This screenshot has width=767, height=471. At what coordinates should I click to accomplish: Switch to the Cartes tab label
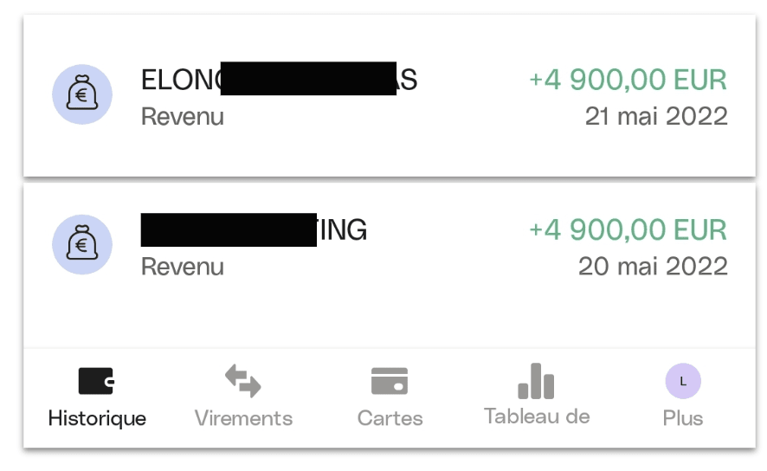pyautogui.click(x=390, y=419)
